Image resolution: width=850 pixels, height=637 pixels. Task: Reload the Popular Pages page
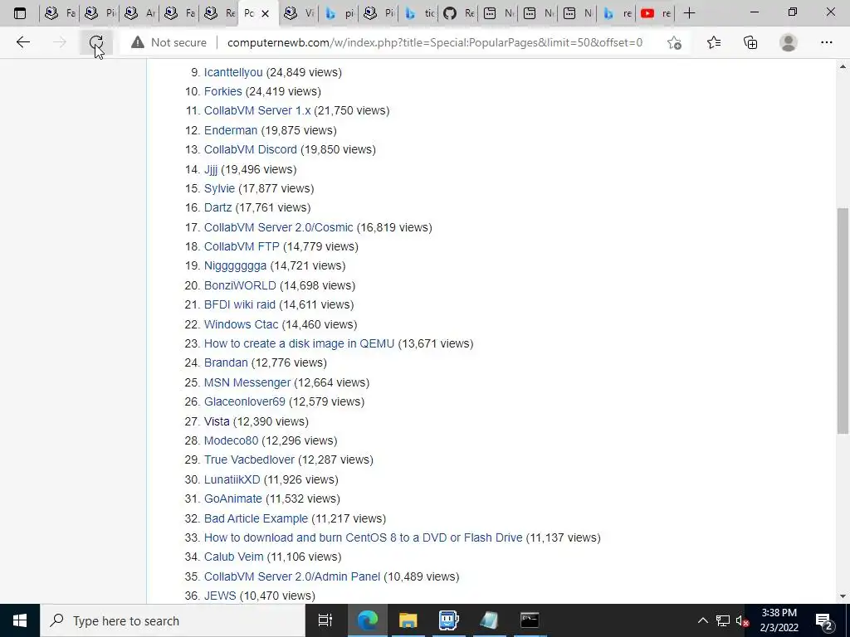pos(96,42)
